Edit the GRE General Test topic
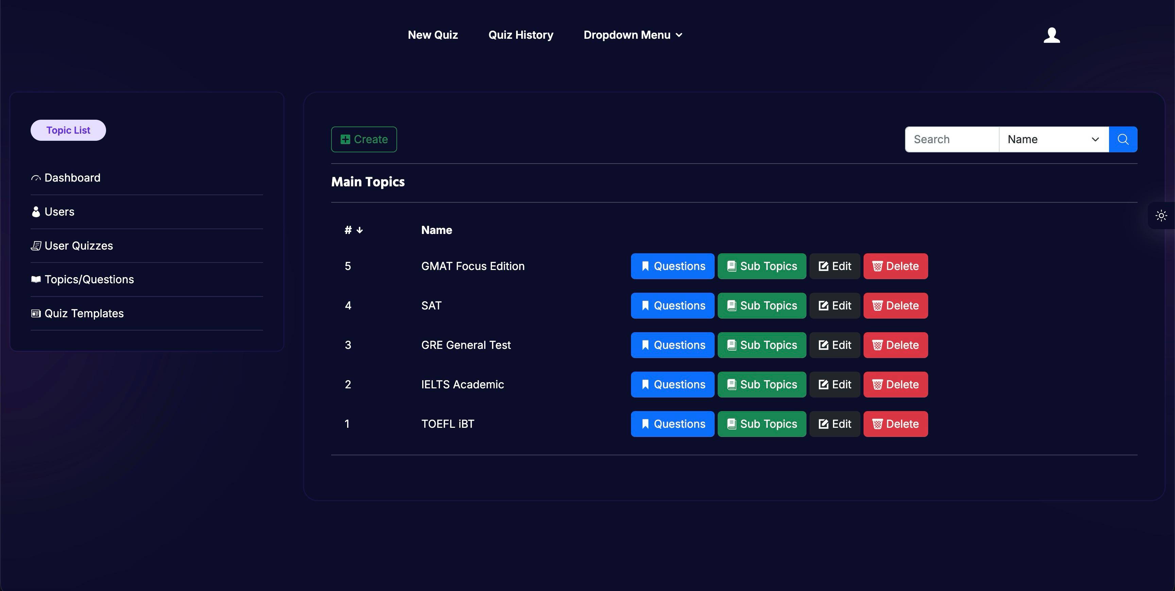This screenshot has height=591, width=1175. [835, 345]
